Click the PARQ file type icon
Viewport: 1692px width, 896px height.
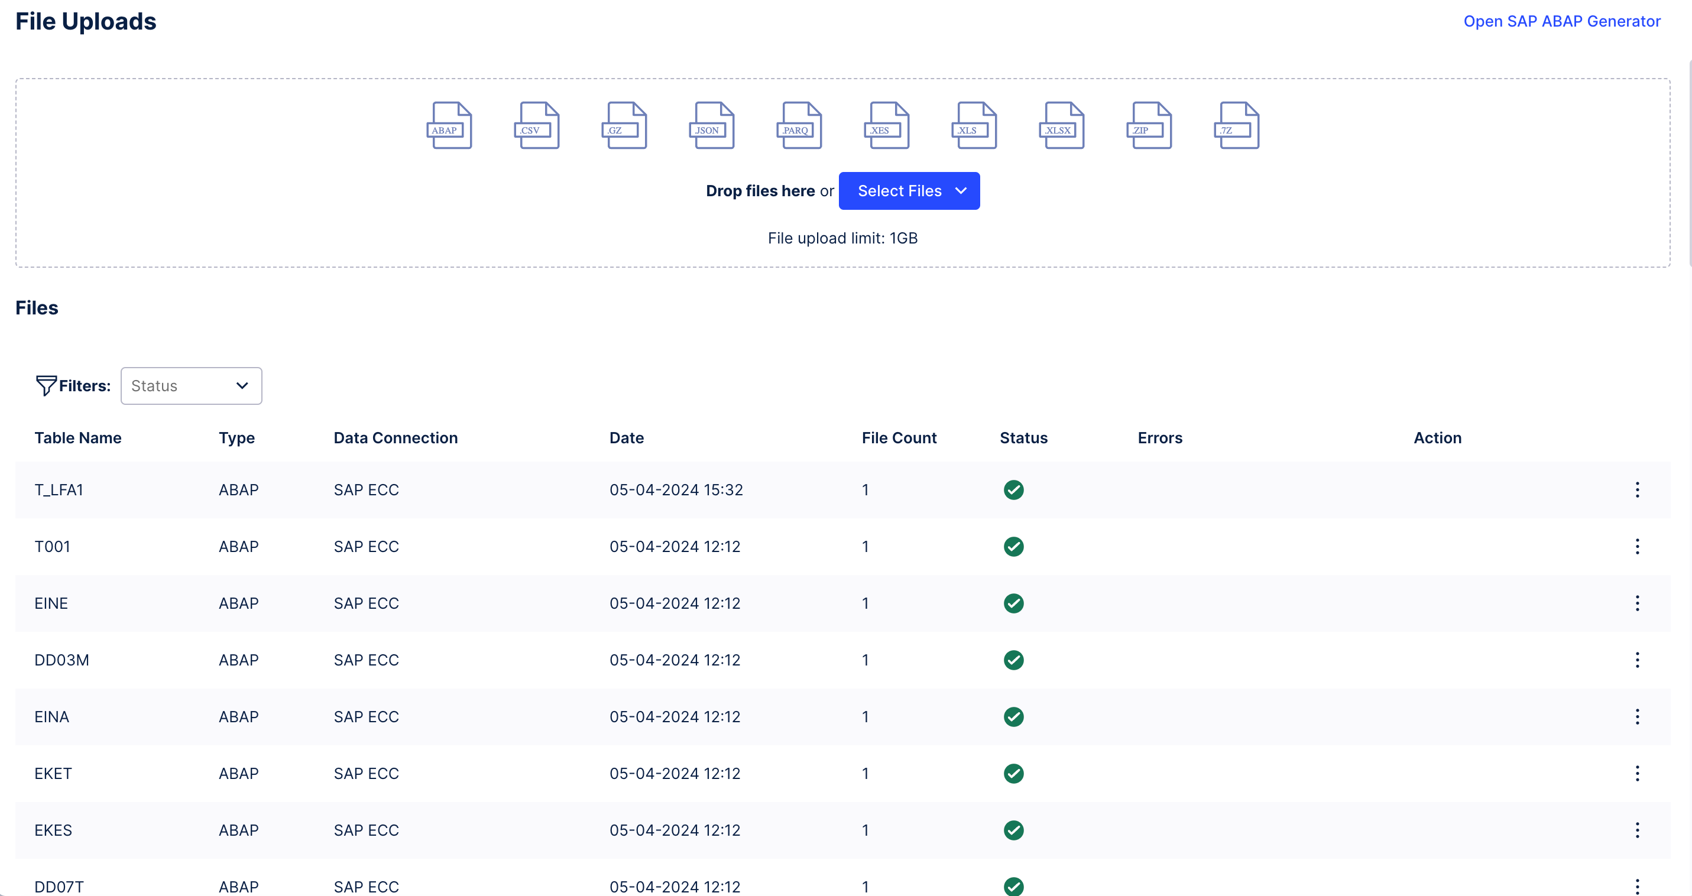[799, 125]
